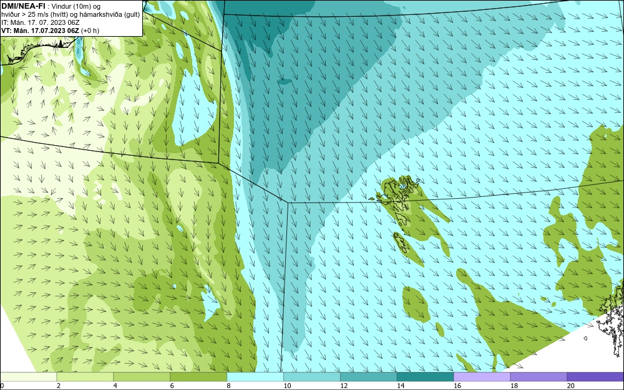Image resolution: width=624 pixels, height=390 pixels.
Task: Click the 10–12 m/s turquoise legend swatch
Action: click(312, 377)
